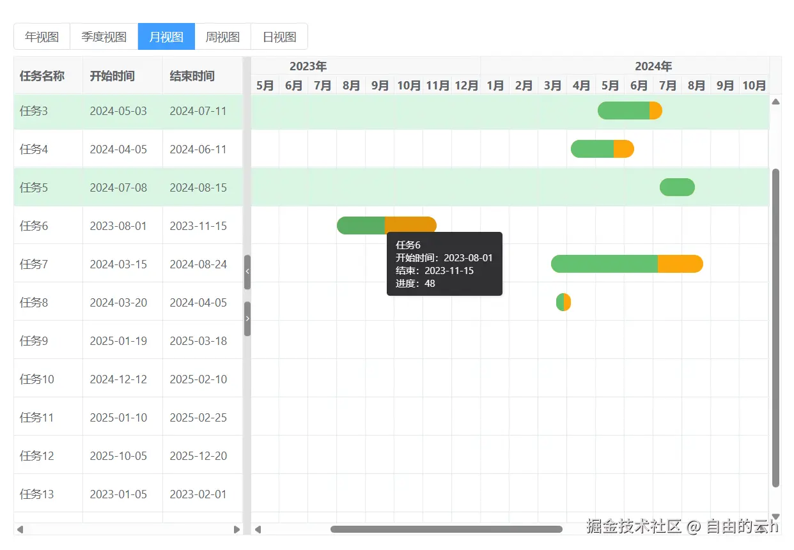Screen dimensions: 794x550
Task: Click start date 2024-03-15
Action: pos(118,264)
